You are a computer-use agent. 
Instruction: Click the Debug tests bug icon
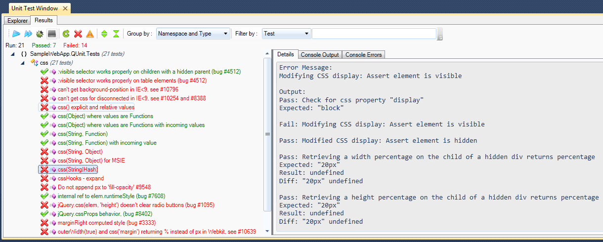(x=40, y=34)
